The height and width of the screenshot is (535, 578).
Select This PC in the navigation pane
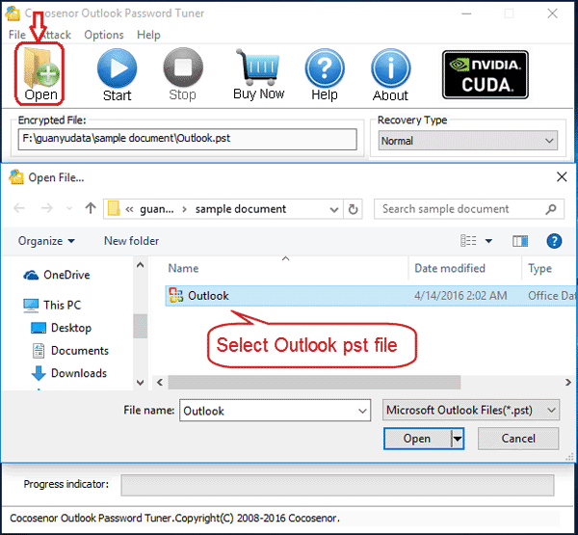click(x=52, y=306)
